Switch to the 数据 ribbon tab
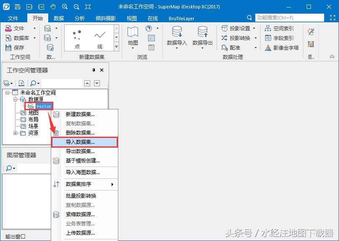Screen dimensions: 339x241 pyautogui.click(x=59, y=19)
